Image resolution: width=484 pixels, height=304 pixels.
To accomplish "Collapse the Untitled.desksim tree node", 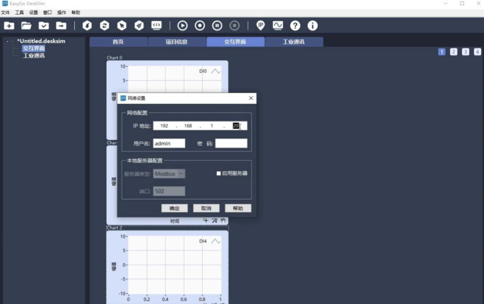I will [x=8, y=41].
